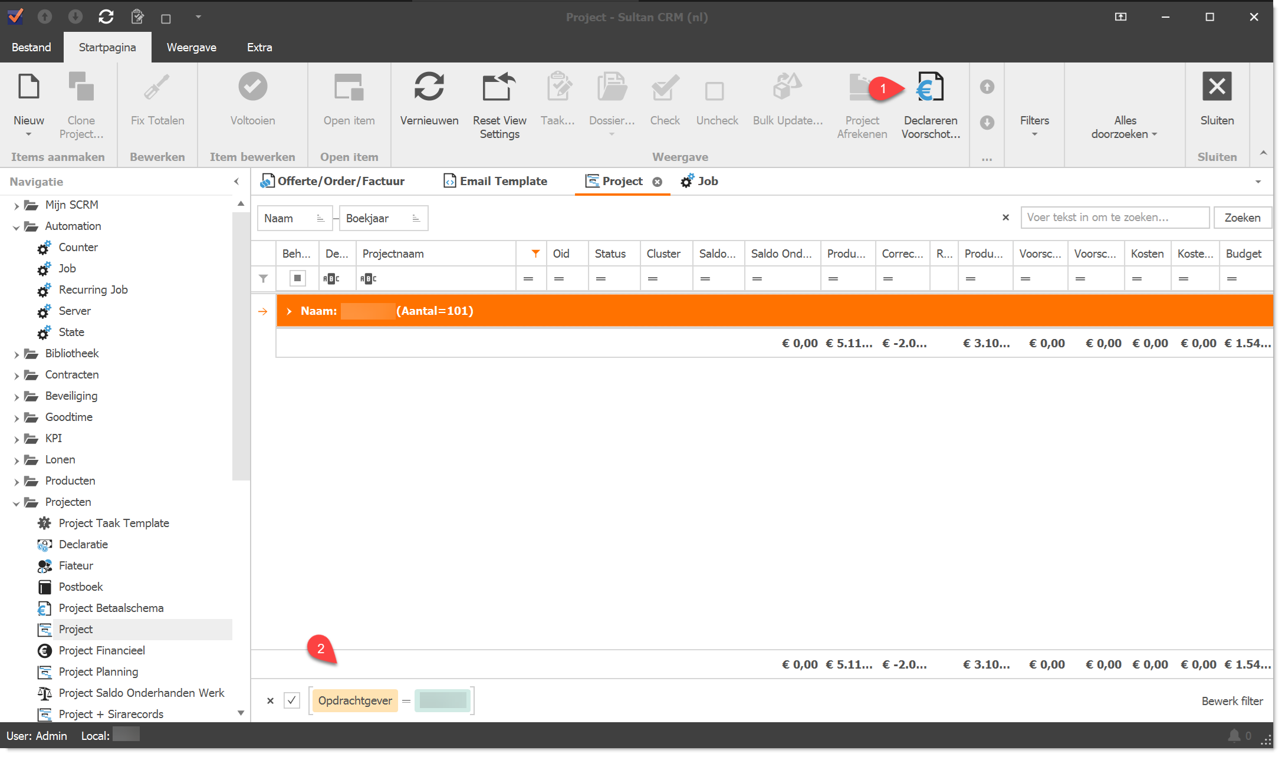Open the Filters dropdown in the ribbon
This screenshot has width=1282, height=757.
(x=1034, y=125)
